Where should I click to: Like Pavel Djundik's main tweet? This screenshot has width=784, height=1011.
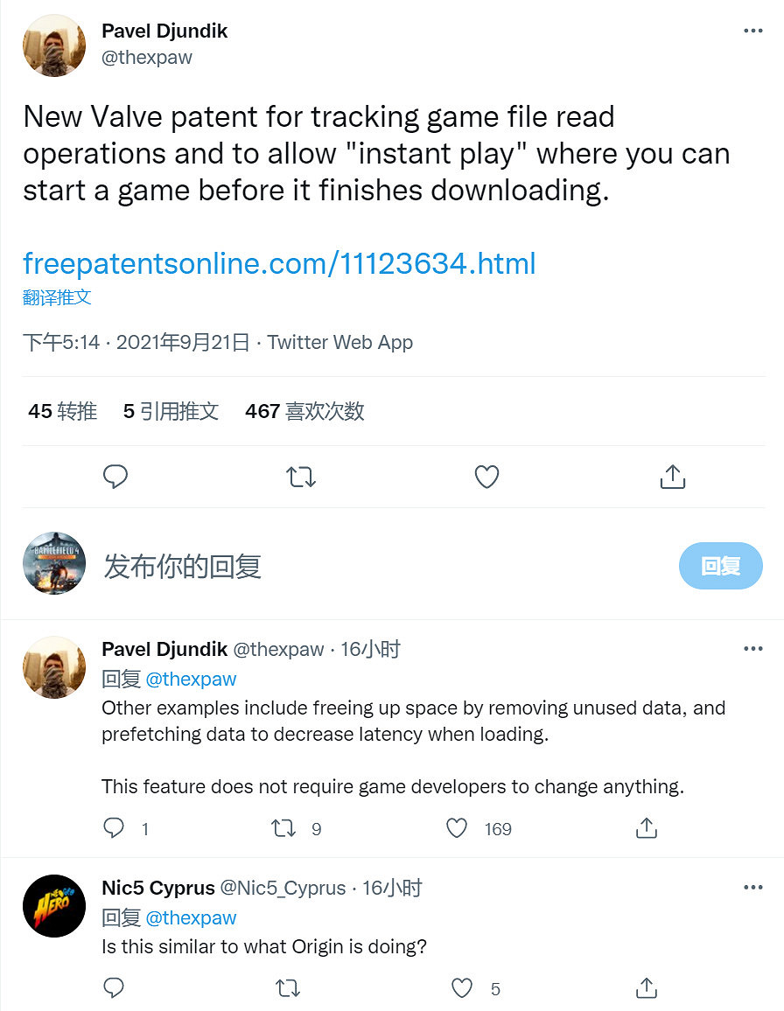(486, 477)
